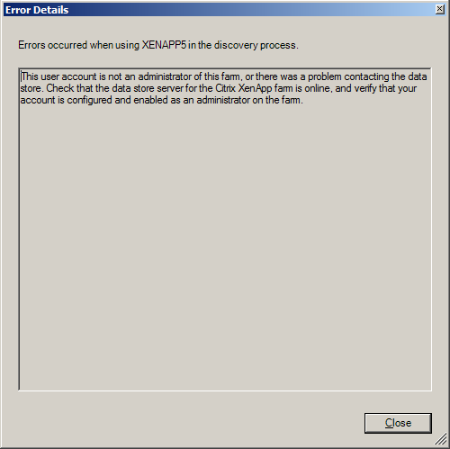Place cursor on the word 'This' in message
Screen dimensions: 450x449
[30, 76]
